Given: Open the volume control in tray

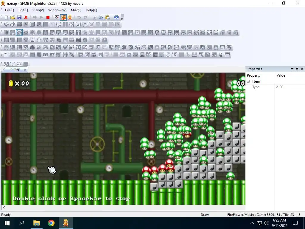Looking at the screenshot, I should (x=267, y=223).
